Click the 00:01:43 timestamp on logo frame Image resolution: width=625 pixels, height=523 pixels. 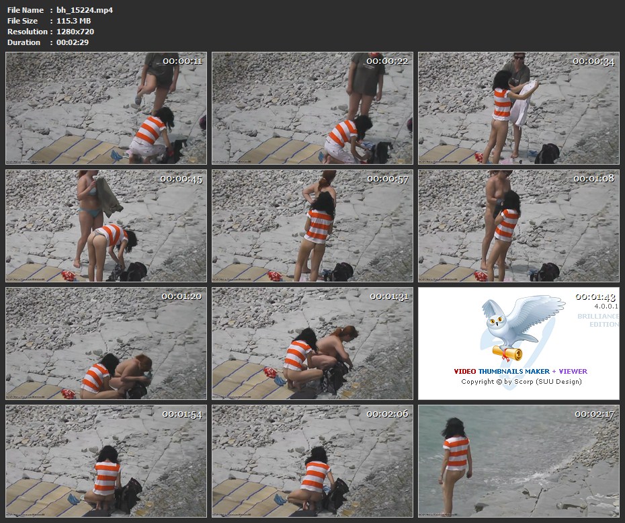click(x=595, y=297)
